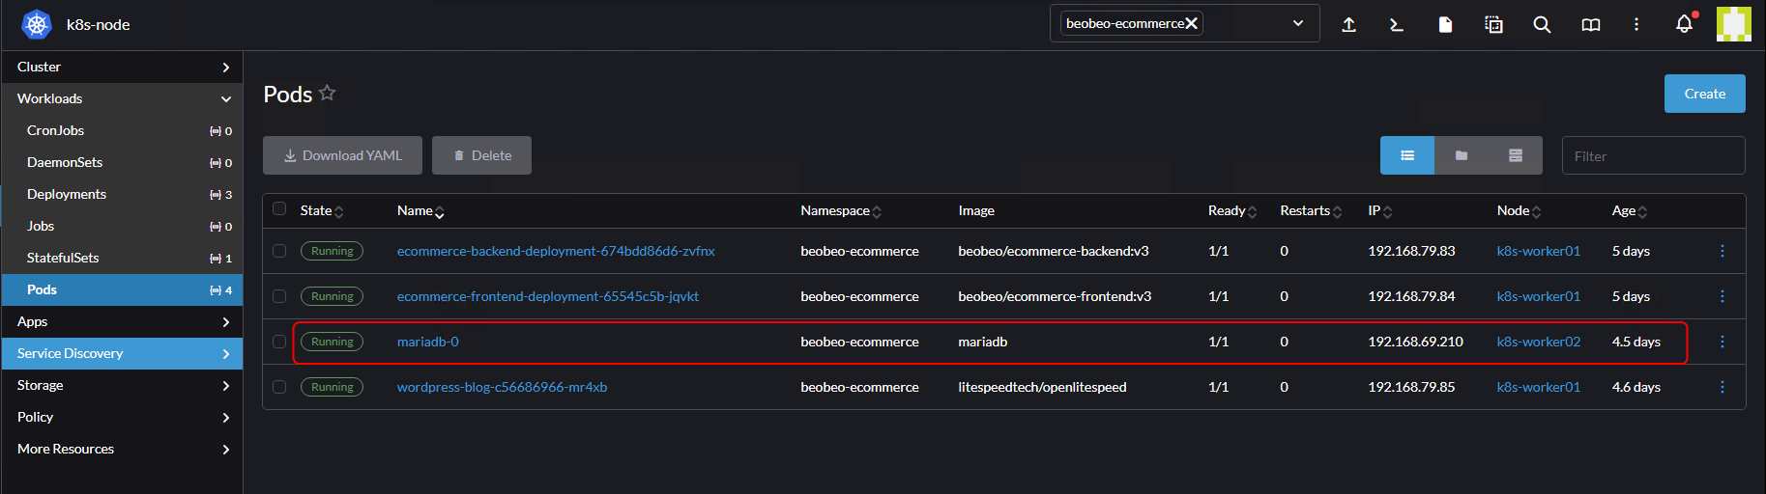Check the wordpress-blog pod row checkbox
The width and height of the screenshot is (1766, 494).
click(279, 387)
